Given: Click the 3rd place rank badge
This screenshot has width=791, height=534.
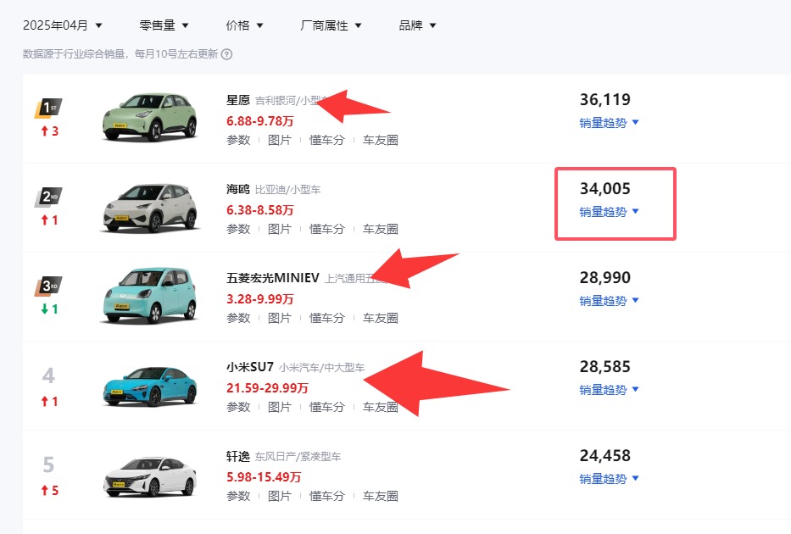Looking at the screenshot, I should [49, 286].
